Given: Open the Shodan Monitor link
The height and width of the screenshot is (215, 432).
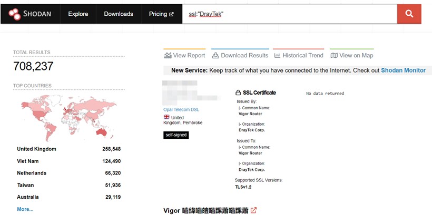Looking at the screenshot, I should [x=403, y=70].
